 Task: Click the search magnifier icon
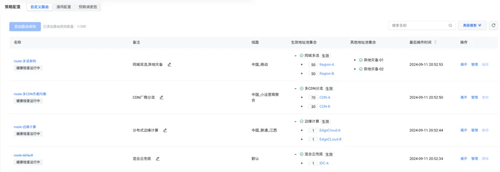[450, 25]
